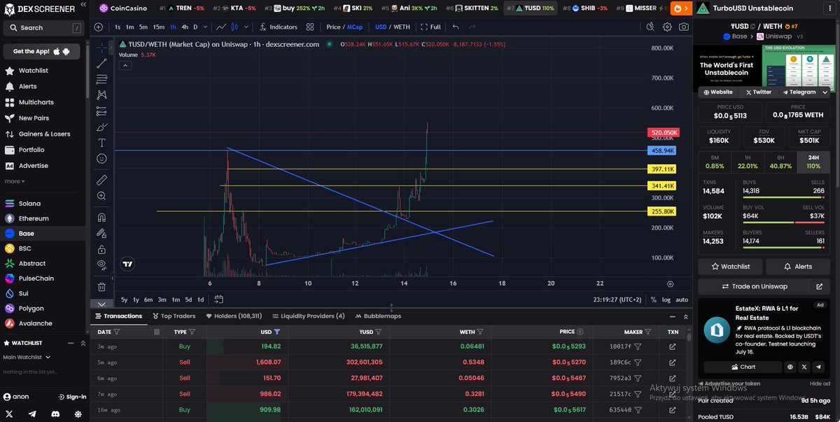Image resolution: width=840 pixels, height=422 pixels.
Task: Toggle log scale on chart
Action: point(666,300)
